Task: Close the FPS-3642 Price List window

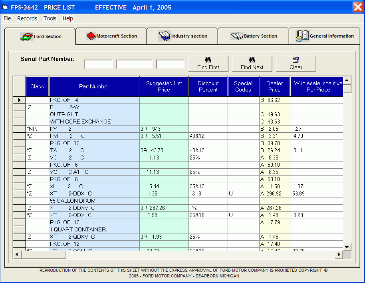Action: click(x=358, y=7)
